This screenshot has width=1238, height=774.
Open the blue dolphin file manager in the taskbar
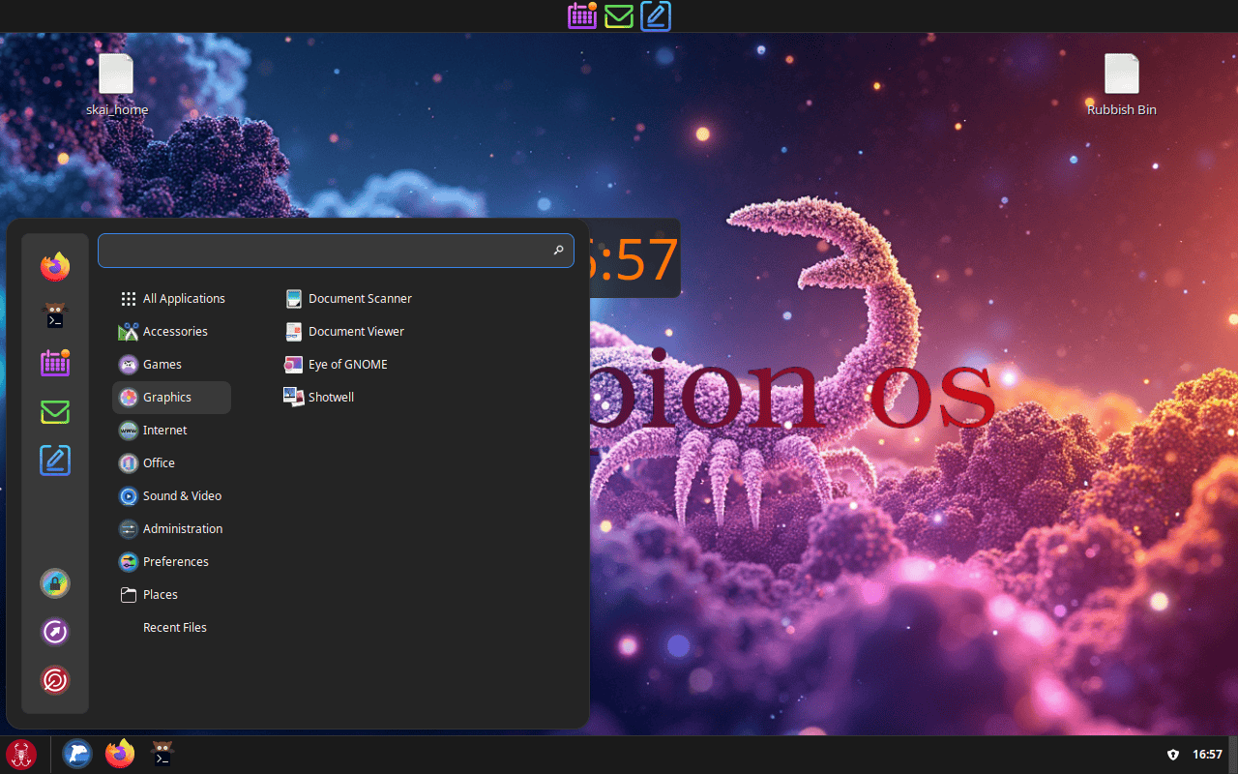pos(77,754)
